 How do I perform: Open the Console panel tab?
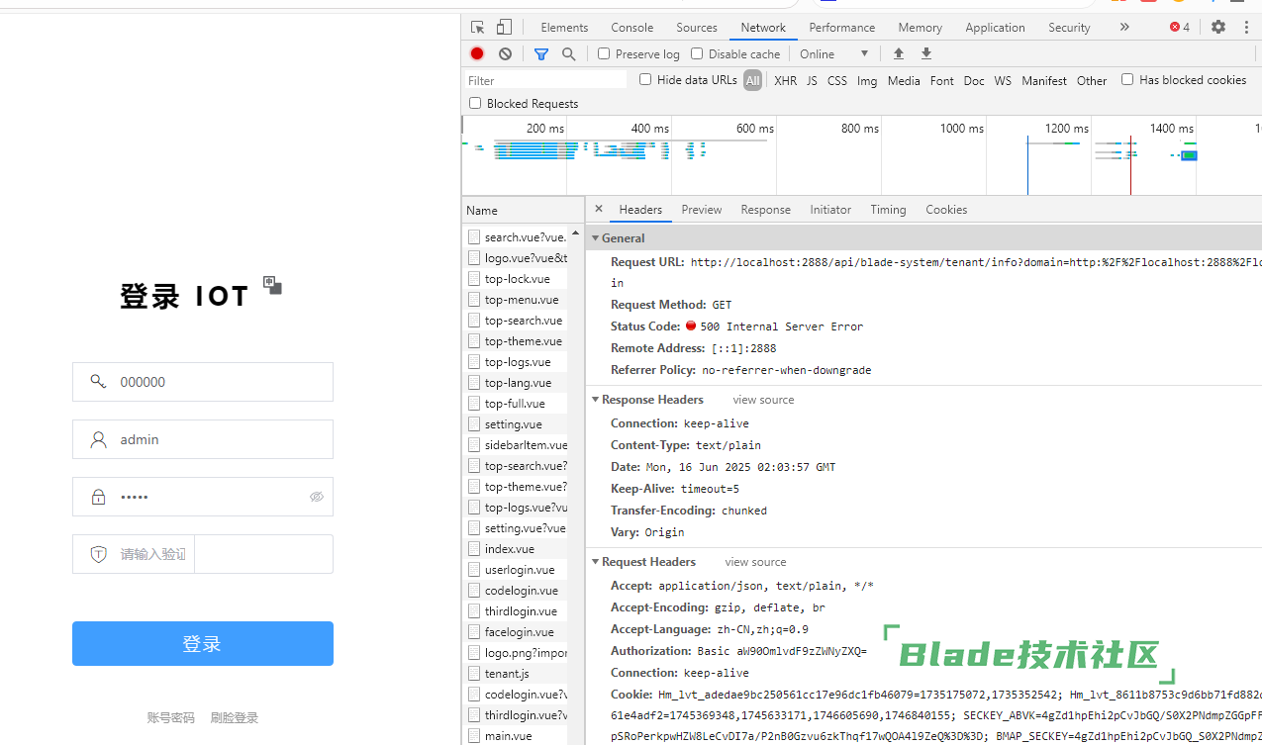point(631,28)
